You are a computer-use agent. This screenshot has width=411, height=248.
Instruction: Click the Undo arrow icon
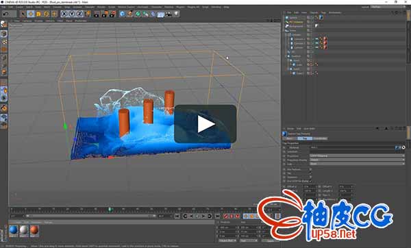click(5, 14)
